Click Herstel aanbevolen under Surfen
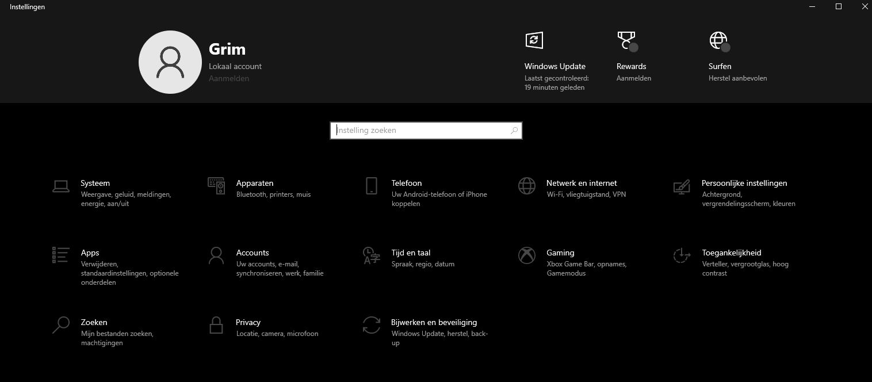 click(x=737, y=78)
